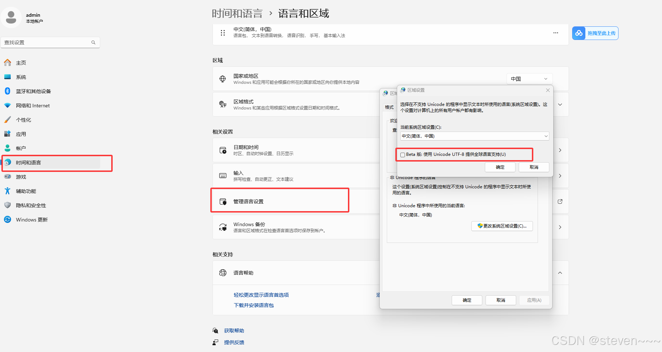This screenshot has height=352, width=662.
Task: Click the 语言帮助 globe icon
Action: pos(223,273)
